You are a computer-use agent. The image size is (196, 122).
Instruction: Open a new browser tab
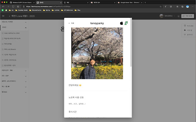tap(145, 2)
